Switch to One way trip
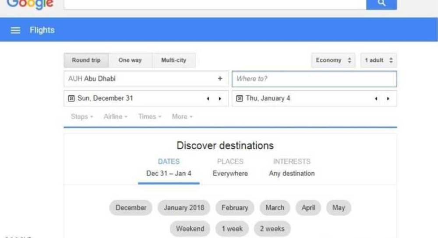Image resolution: width=438 pixels, height=238 pixels. tap(130, 60)
